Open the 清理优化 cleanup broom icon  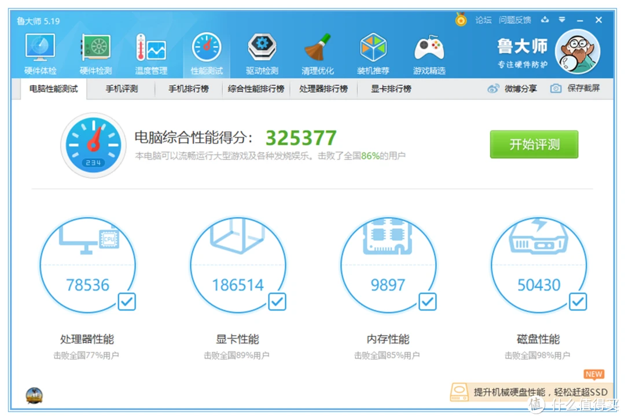(x=318, y=54)
